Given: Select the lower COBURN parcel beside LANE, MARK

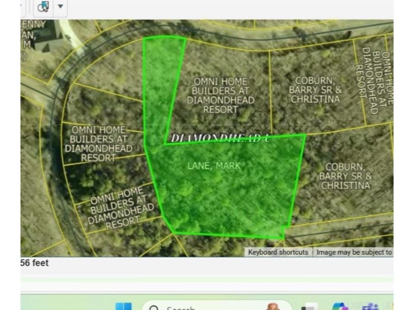Looking at the screenshot, I should coord(345,176).
